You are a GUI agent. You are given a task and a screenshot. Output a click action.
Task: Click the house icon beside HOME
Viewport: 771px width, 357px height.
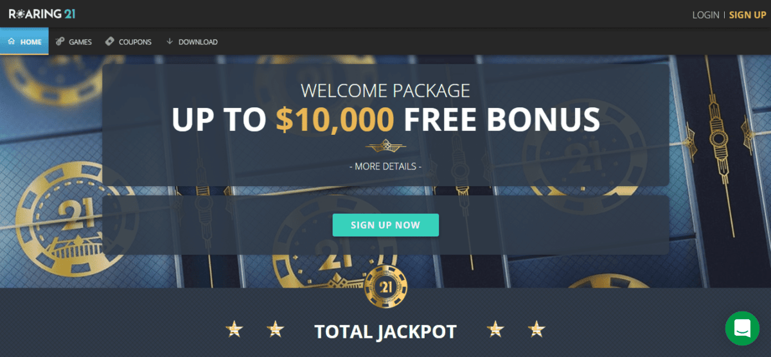[12, 42]
